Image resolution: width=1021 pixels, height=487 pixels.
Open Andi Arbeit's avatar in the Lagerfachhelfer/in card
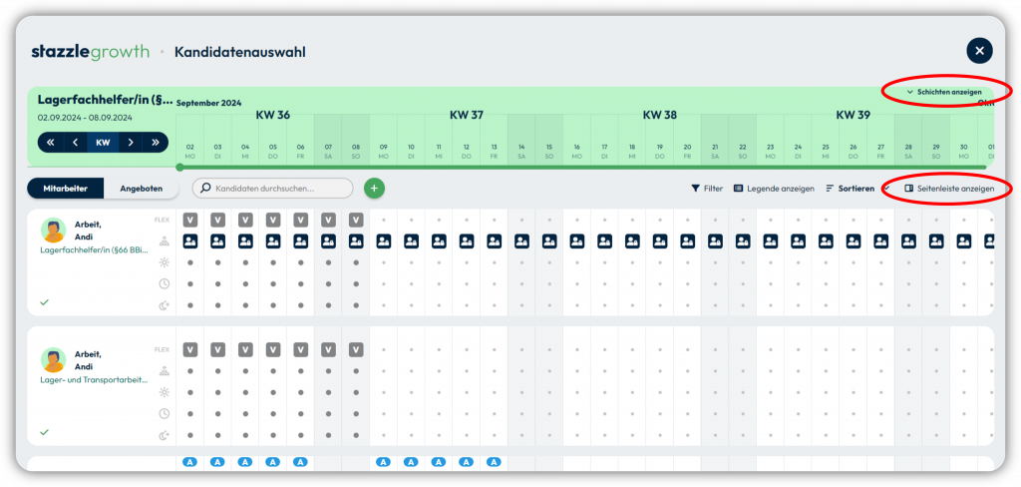[54, 231]
